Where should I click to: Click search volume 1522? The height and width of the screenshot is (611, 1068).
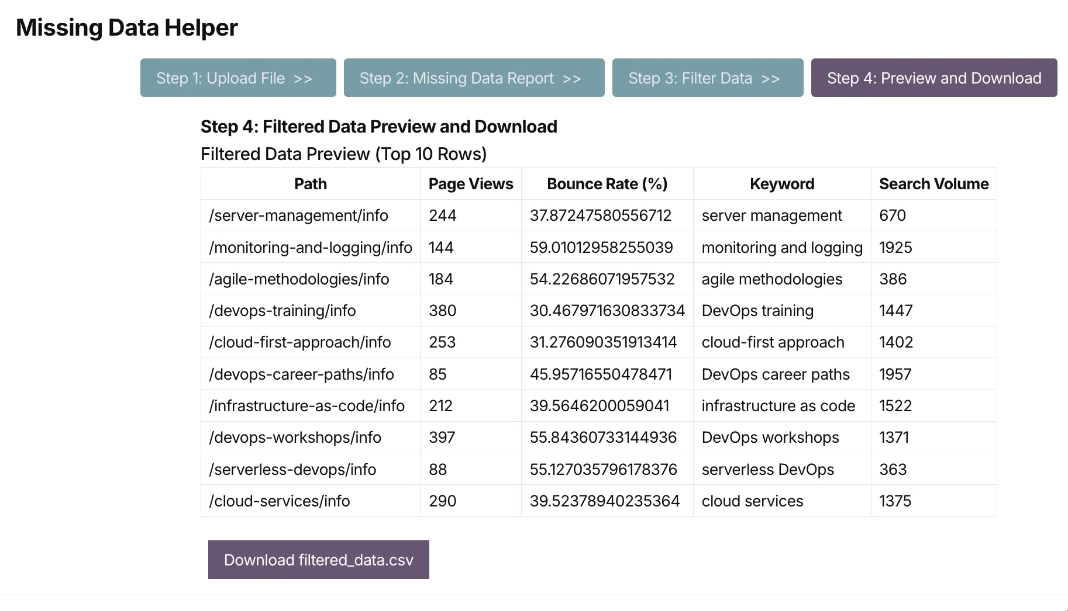pyautogui.click(x=934, y=405)
